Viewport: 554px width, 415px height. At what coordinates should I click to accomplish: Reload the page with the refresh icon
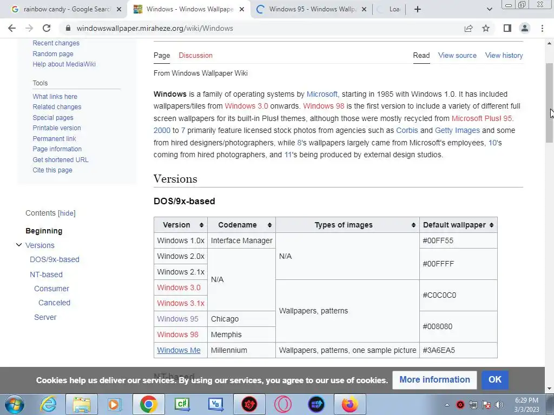coord(47,28)
